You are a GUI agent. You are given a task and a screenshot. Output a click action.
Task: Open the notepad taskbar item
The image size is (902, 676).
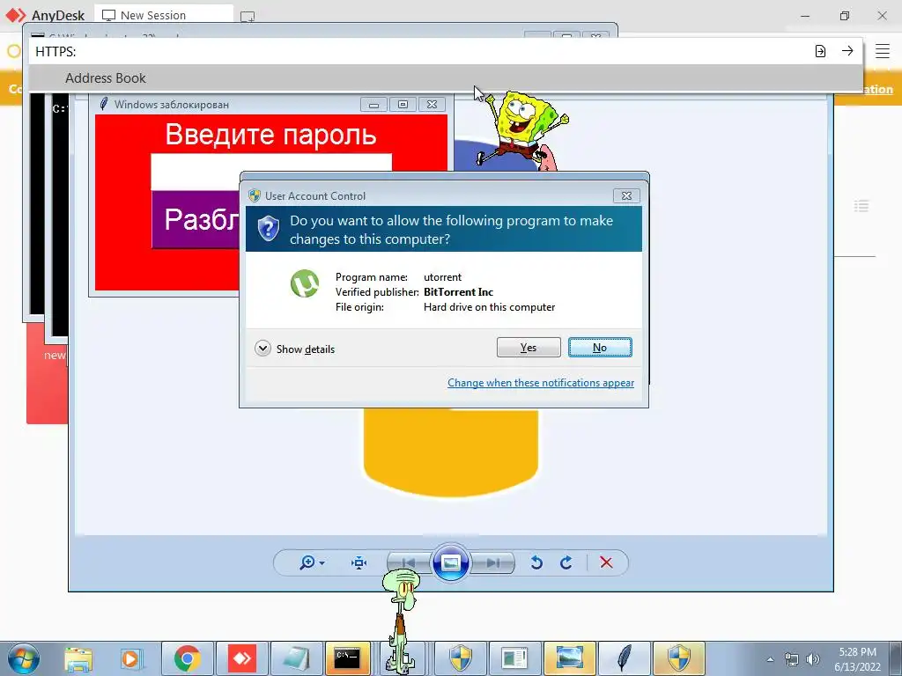point(296,658)
